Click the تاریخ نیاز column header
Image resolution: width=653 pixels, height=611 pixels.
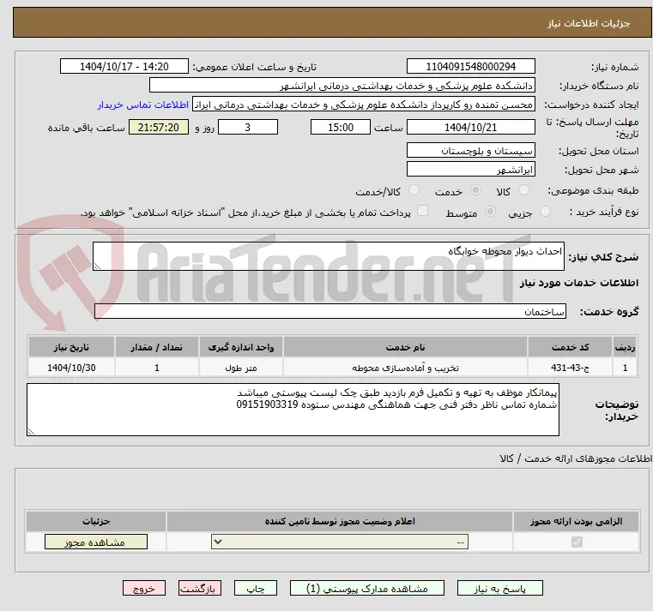pos(71,347)
